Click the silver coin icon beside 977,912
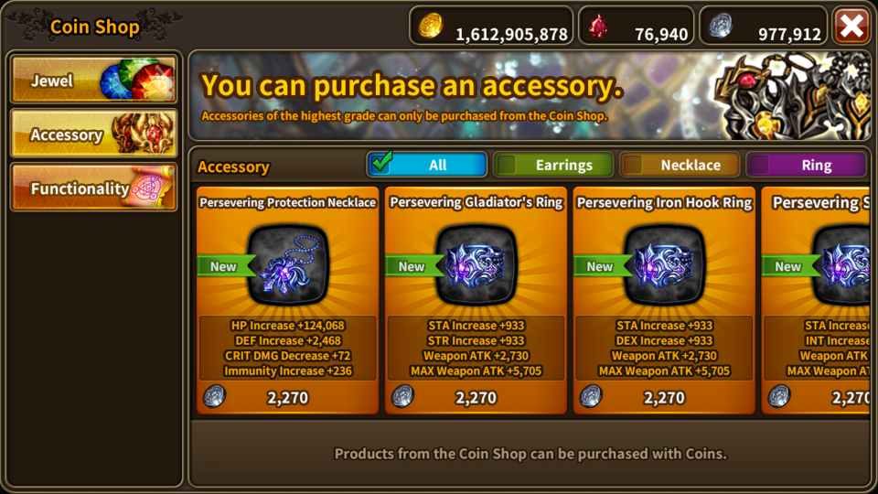The height and width of the screenshot is (494, 878). [721, 26]
